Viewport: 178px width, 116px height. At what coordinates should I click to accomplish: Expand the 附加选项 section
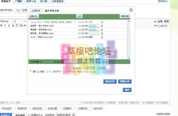6,109
